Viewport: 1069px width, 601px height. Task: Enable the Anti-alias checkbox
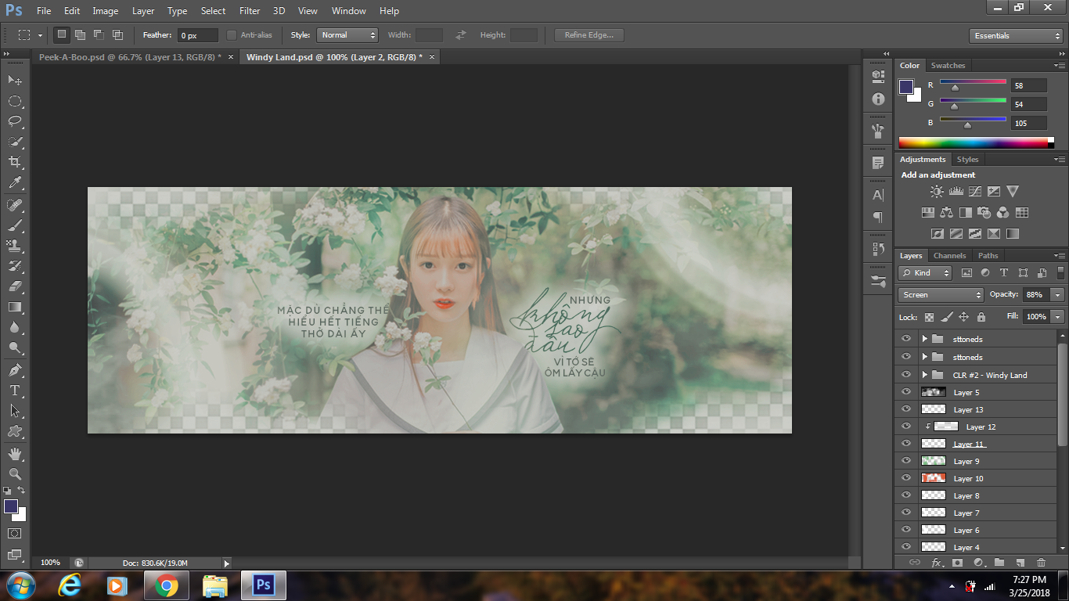point(232,35)
